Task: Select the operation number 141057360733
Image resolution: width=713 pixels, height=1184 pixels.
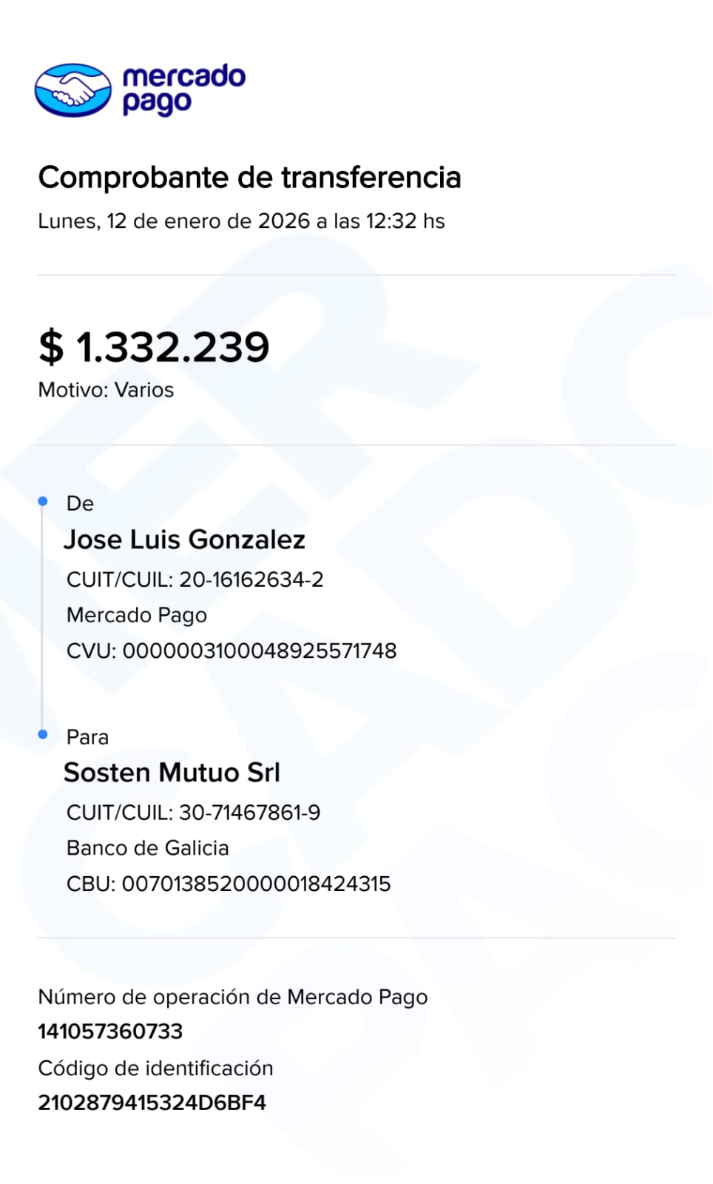Action: click(x=110, y=1031)
